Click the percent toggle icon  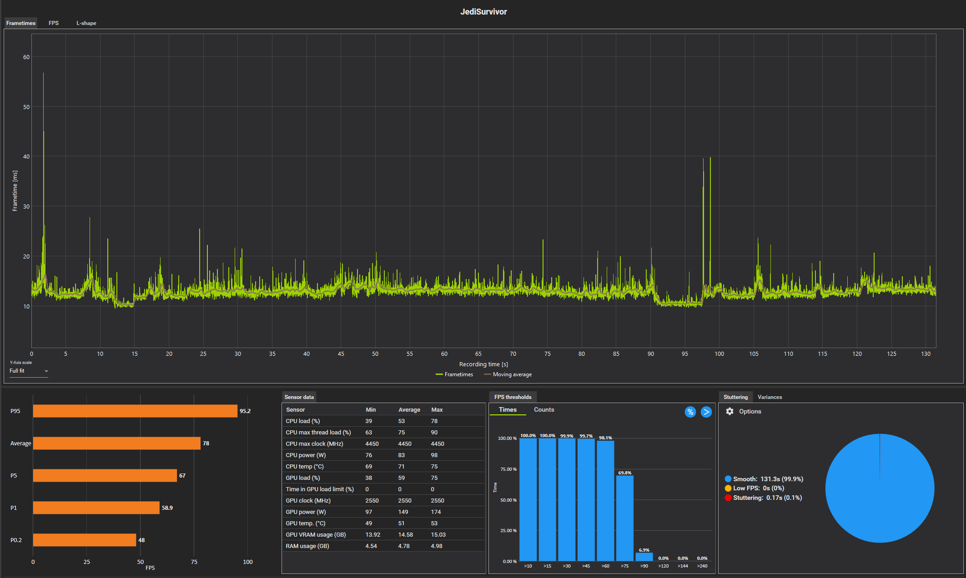pyautogui.click(x=690, y=412)
